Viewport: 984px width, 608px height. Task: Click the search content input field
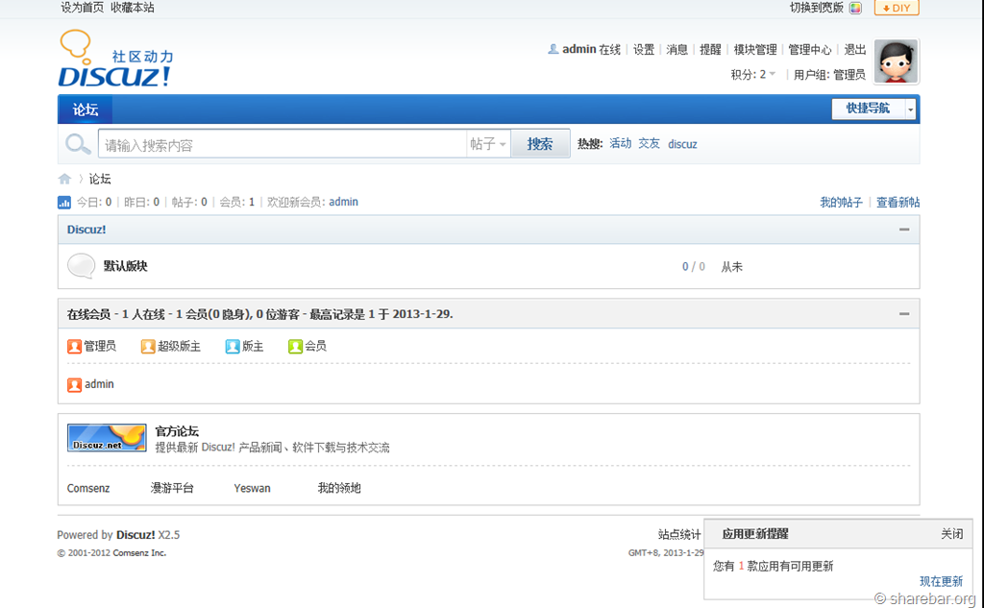282,145
